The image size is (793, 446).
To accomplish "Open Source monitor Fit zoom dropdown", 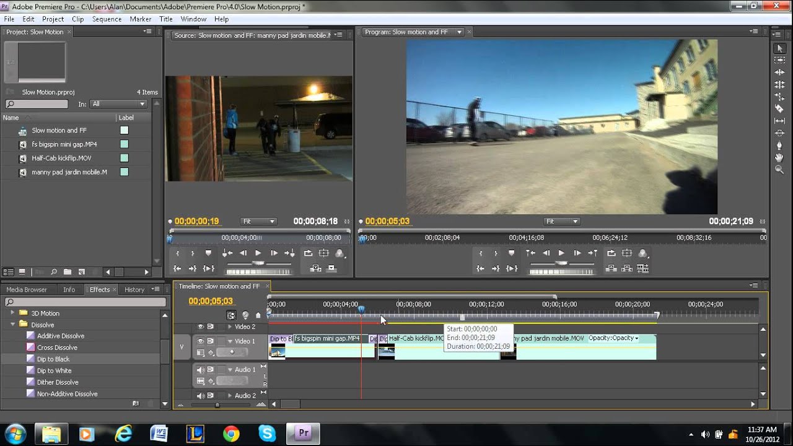I will 258,221.
